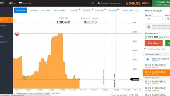The height and width of the screenshot is (96, 170).
Task: Select the EUR/USD asset tab
Action: (x=20, y=10)
